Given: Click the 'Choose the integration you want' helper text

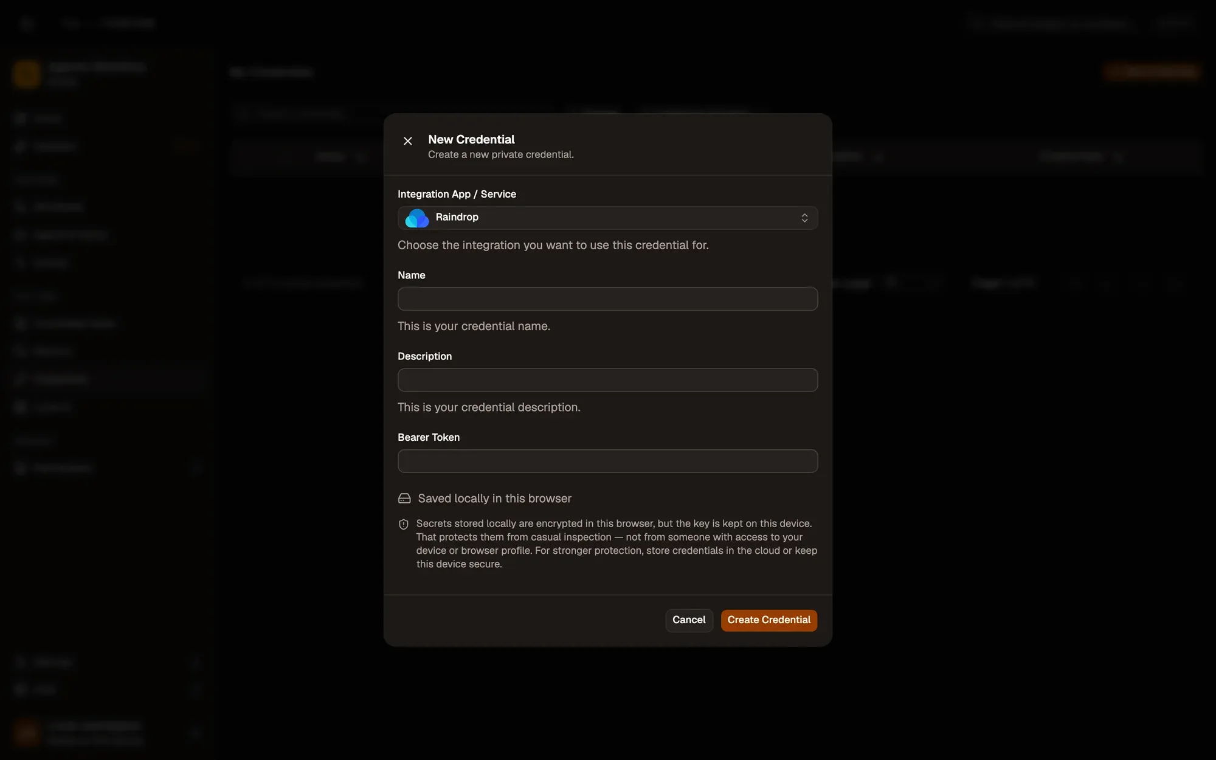Looking at the screenshot, I should click(553, 245).
